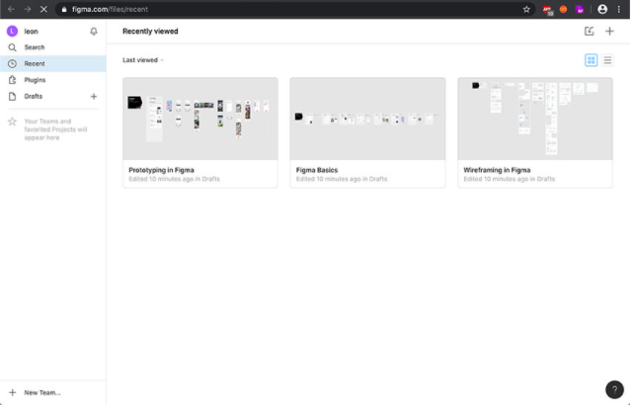This screenshot has height=408, width=636.
Task: Open the Last viewed sort dropdown
Action: tap(144, 60)
